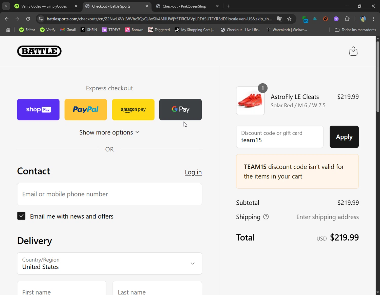Click the AstroFly LE Cleats product name
Image resolution: width=380 pixels, height=295 pixels.
coord(295,97)
